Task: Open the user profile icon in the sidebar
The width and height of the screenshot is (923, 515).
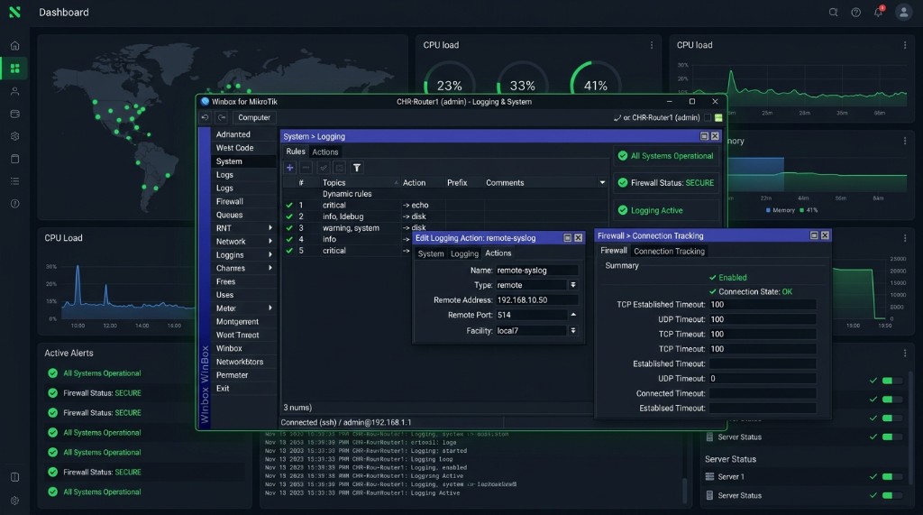Action: pos(14,91)
